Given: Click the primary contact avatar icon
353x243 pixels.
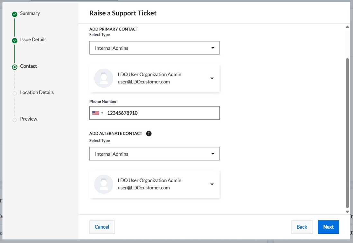Looking at the screenshot, I should pyautogui.click(x=104, y=78).
